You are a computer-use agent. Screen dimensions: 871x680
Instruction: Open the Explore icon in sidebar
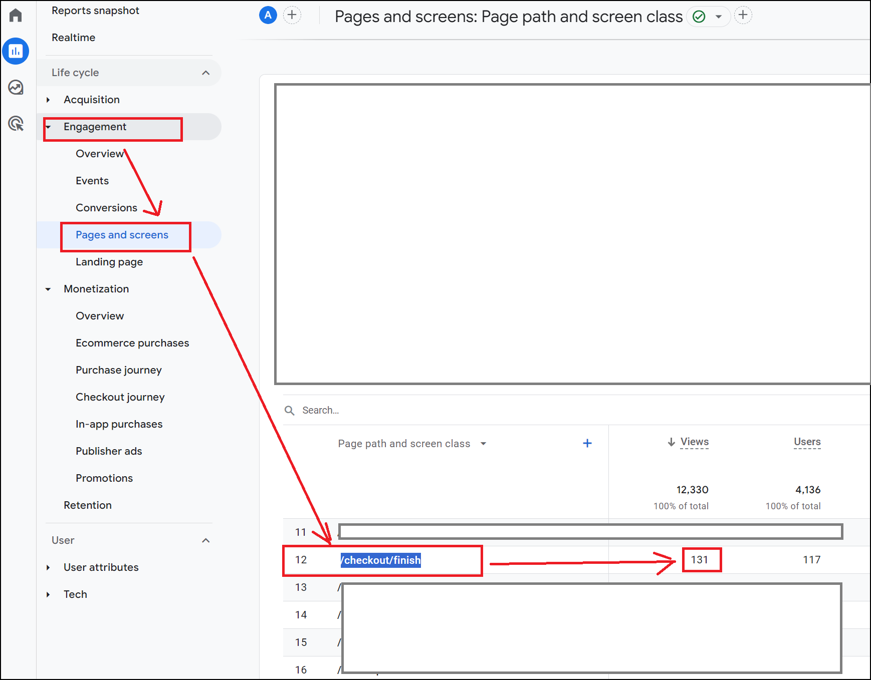tap(16, 88)
